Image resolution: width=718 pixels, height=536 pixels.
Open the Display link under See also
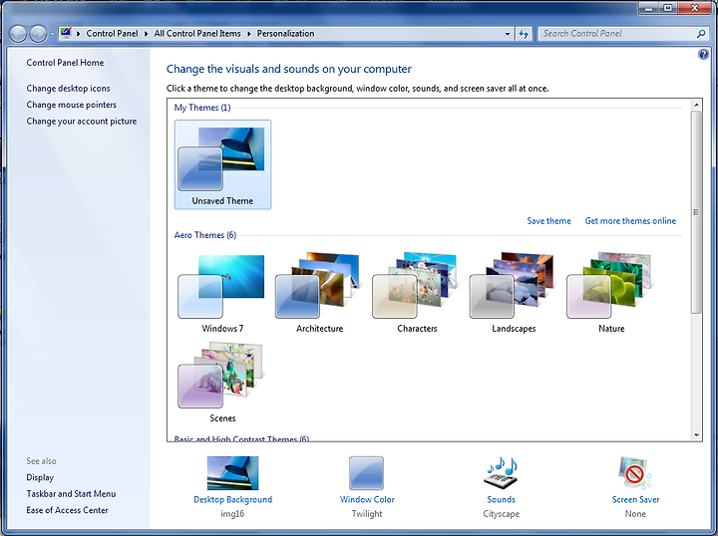click(x=40, y=477)
